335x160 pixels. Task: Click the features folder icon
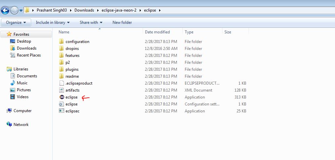pos(62,55)
